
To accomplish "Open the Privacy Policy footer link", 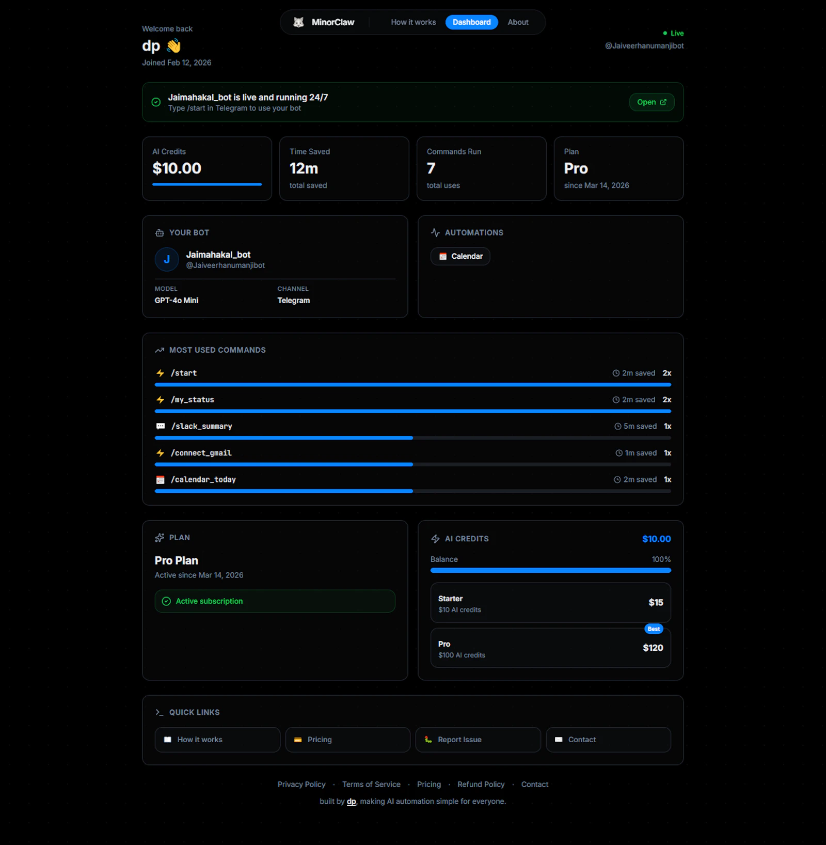I will click(301, 785).
